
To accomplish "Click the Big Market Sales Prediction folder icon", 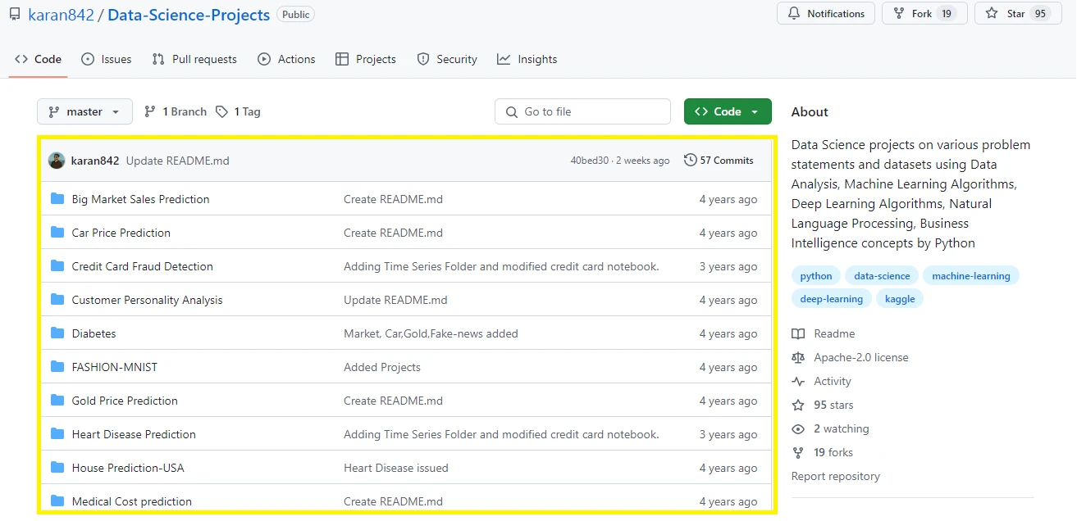I will pyautogui.click(x=57, y=199).
